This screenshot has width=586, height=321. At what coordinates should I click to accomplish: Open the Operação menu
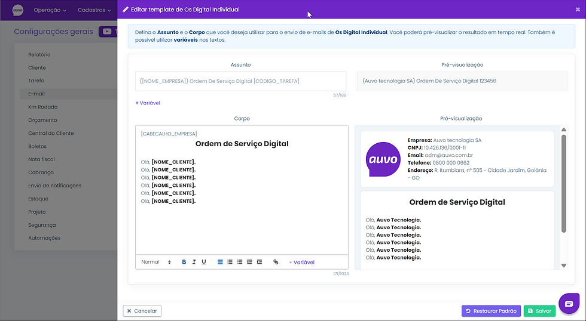coord(50,10)
